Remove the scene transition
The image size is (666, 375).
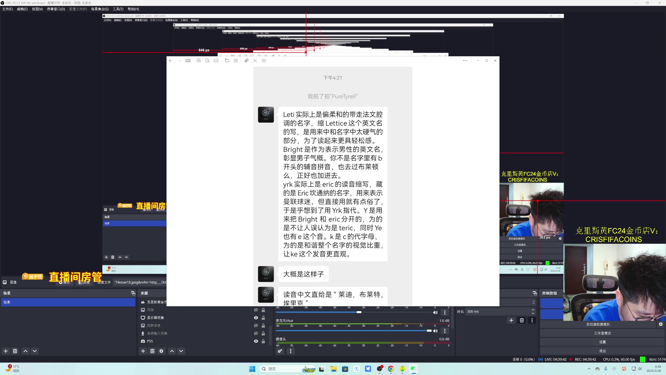[522, 320]
